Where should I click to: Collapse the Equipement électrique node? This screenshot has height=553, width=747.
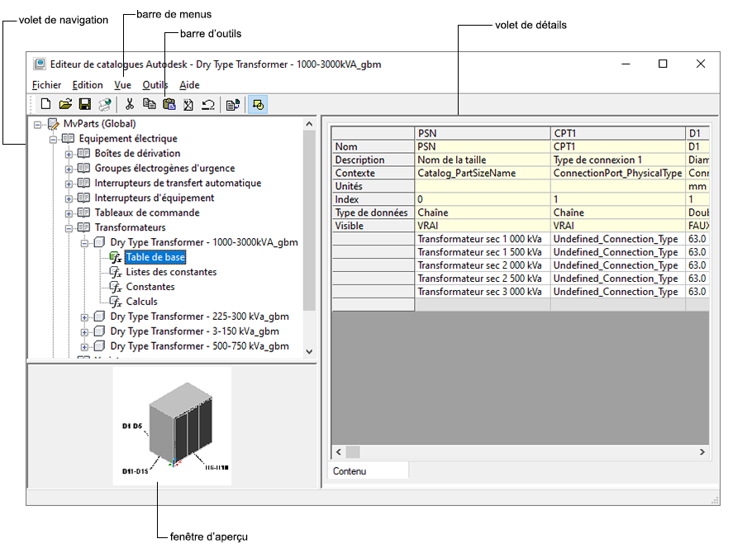point(54,139)
